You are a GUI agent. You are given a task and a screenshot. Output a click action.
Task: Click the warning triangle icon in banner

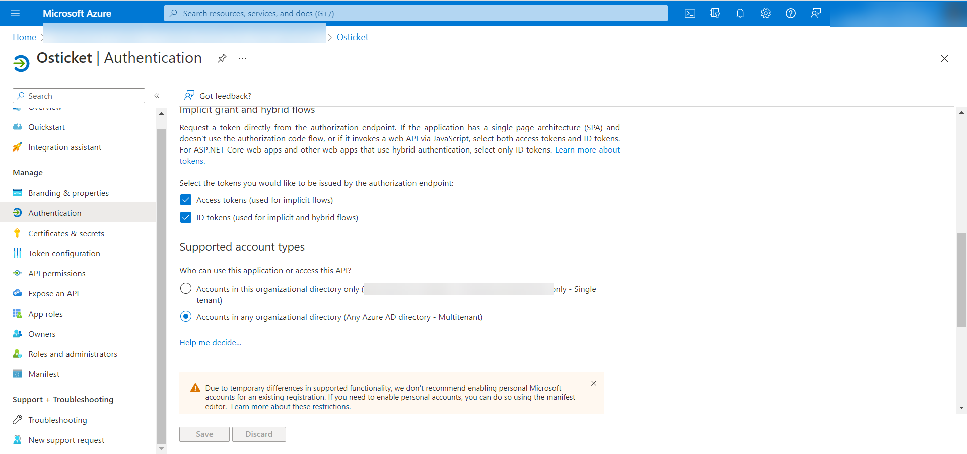pos(195,388)
